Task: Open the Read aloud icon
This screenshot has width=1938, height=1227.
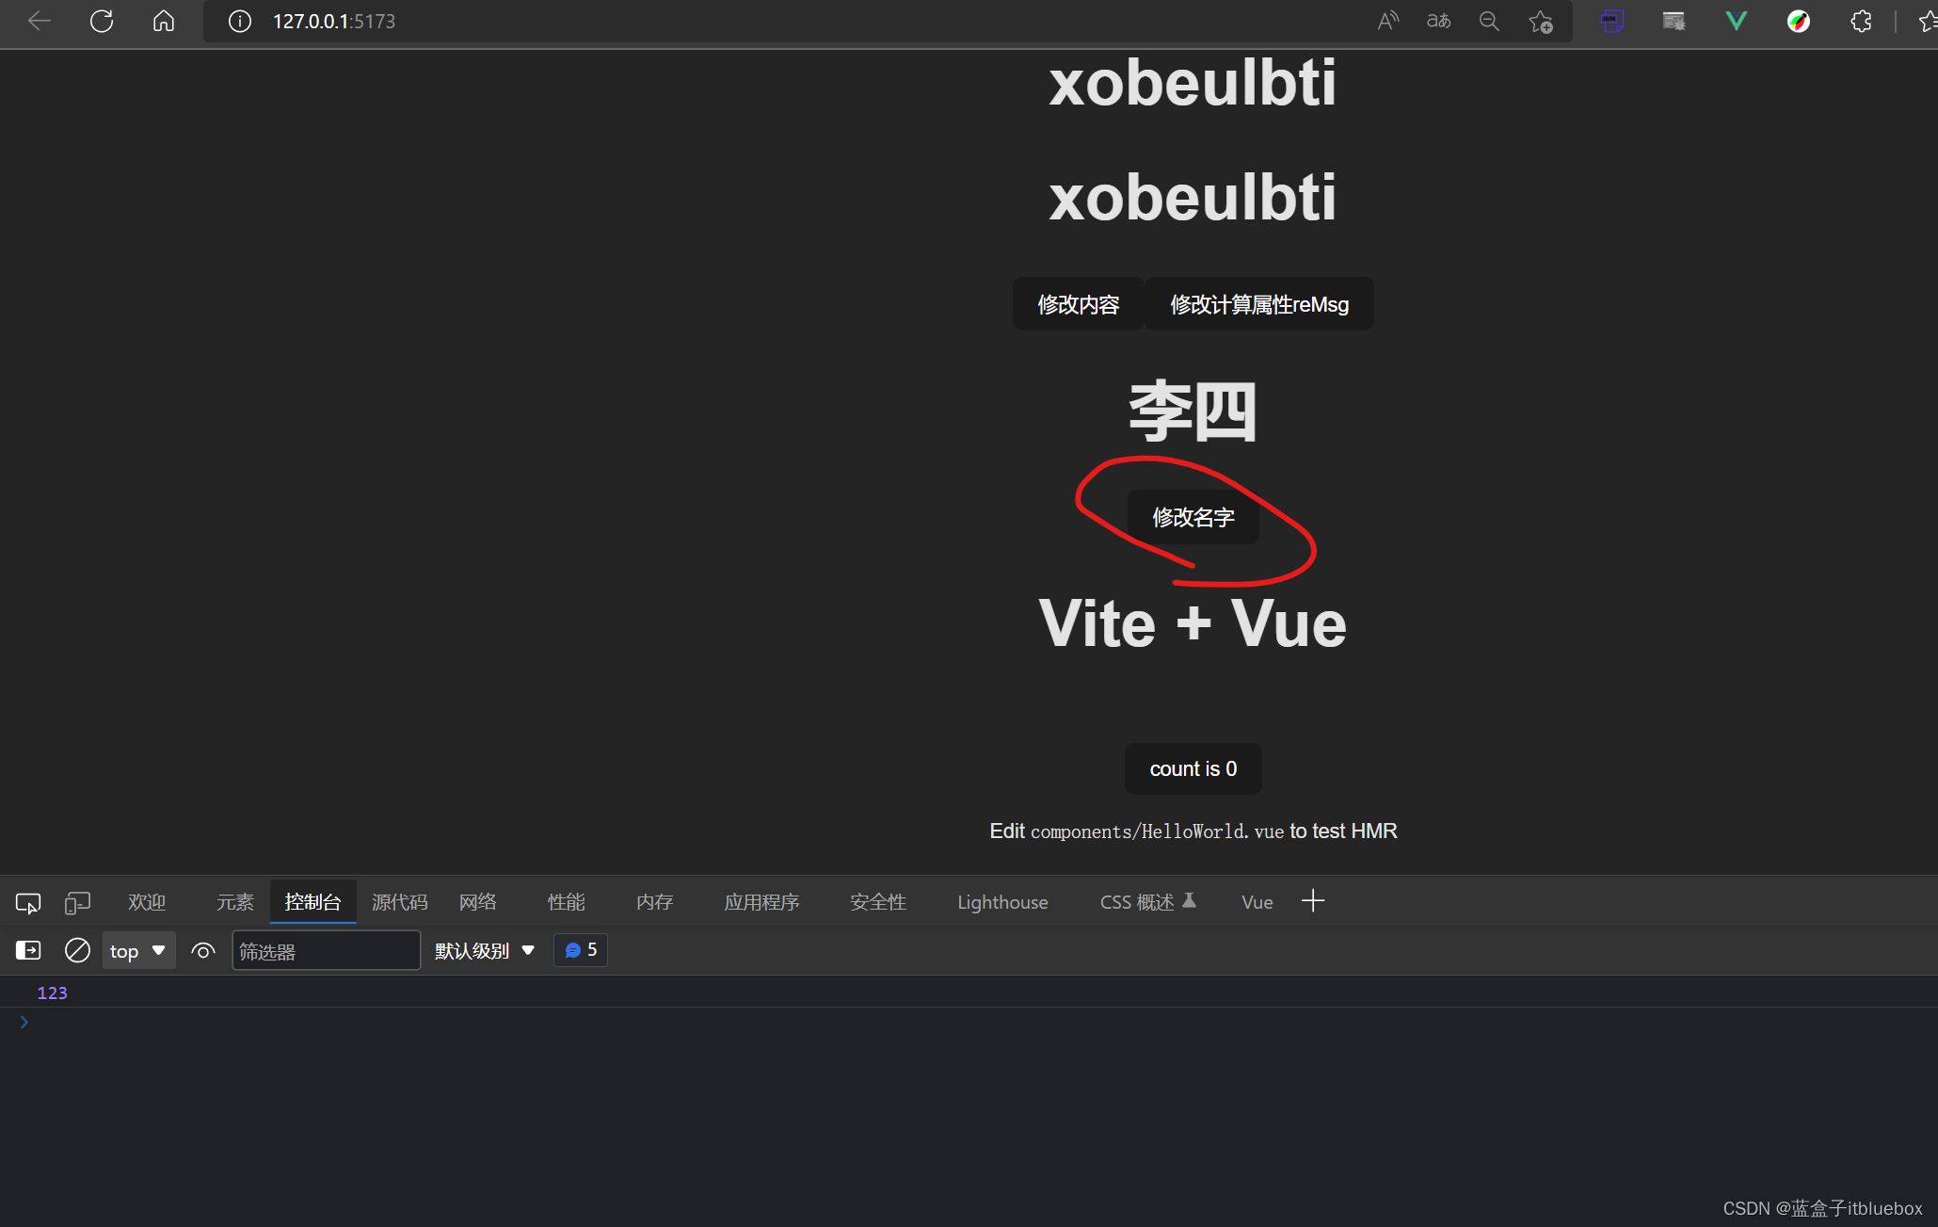Action: 1388,21
